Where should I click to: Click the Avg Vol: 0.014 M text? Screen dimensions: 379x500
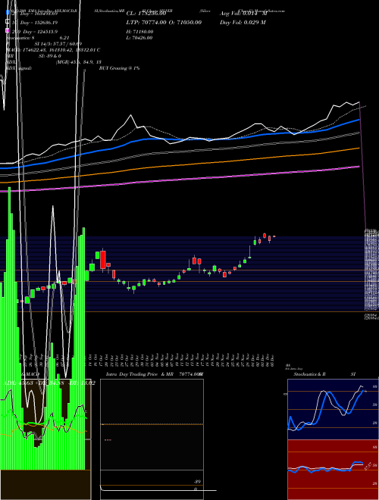click(243, 14)
